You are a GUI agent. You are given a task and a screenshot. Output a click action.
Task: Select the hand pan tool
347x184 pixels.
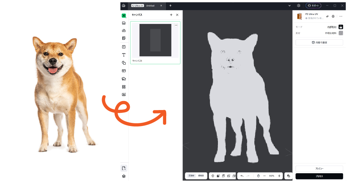pyautogui.click(x=258, y=176)
